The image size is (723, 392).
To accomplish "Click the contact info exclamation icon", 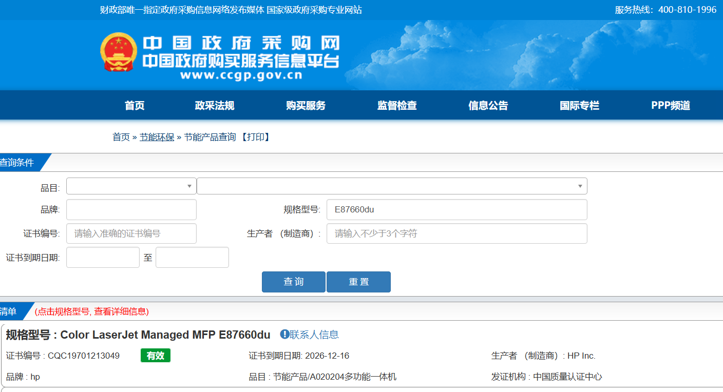I will coord(284,335).
